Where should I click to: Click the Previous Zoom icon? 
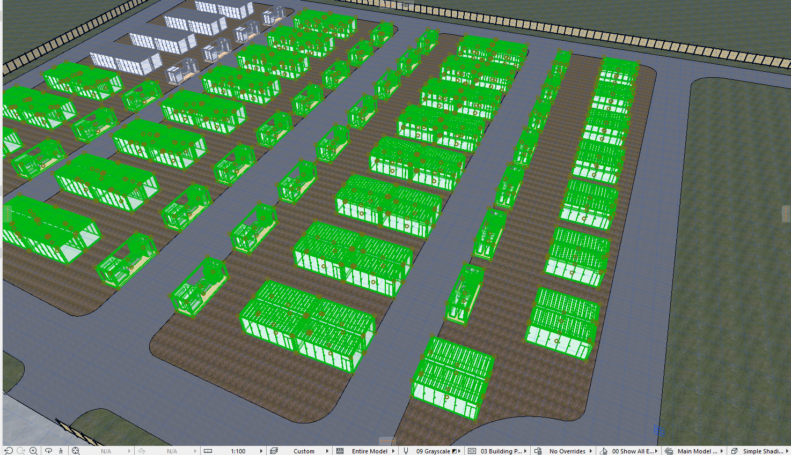(9, 451)
